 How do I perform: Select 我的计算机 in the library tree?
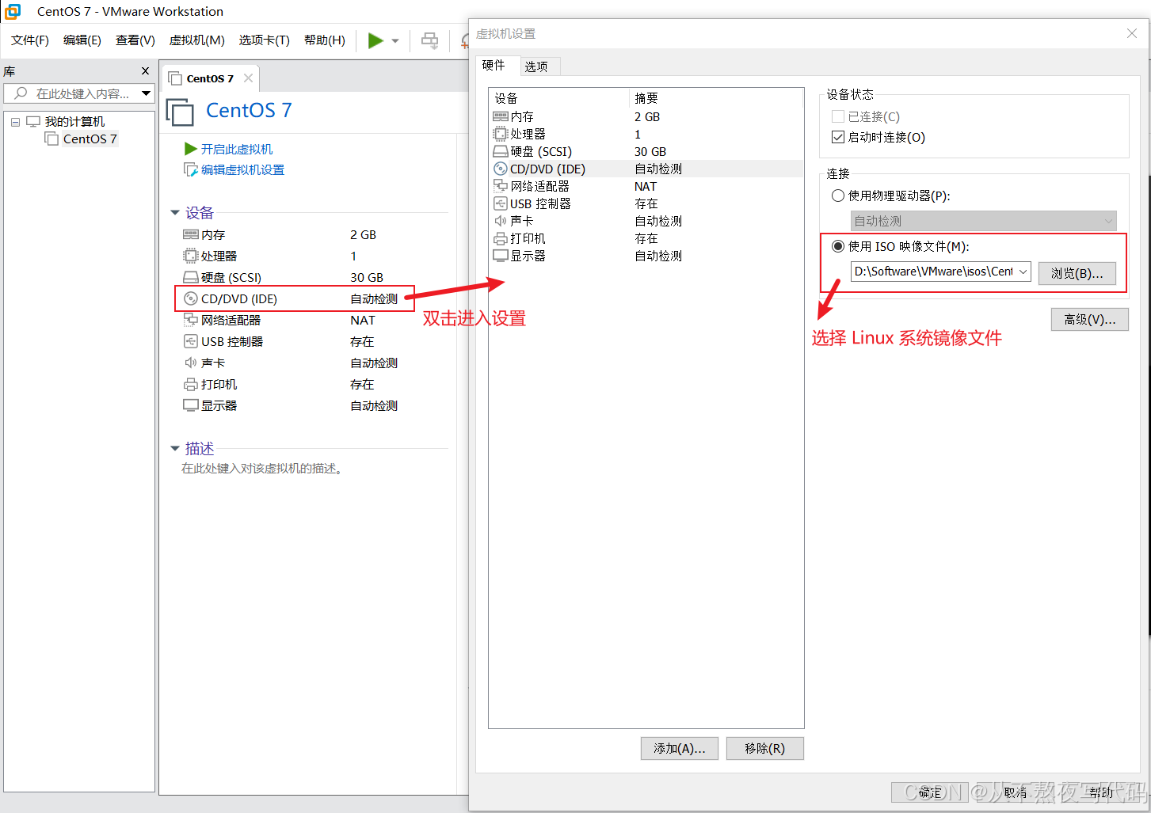(x=74, y=122)
